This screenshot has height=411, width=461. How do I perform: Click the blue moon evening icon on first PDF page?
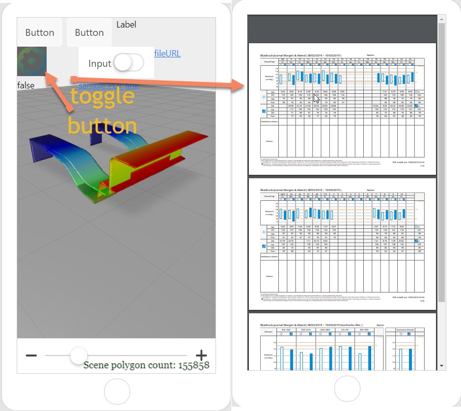click(264, 111)
